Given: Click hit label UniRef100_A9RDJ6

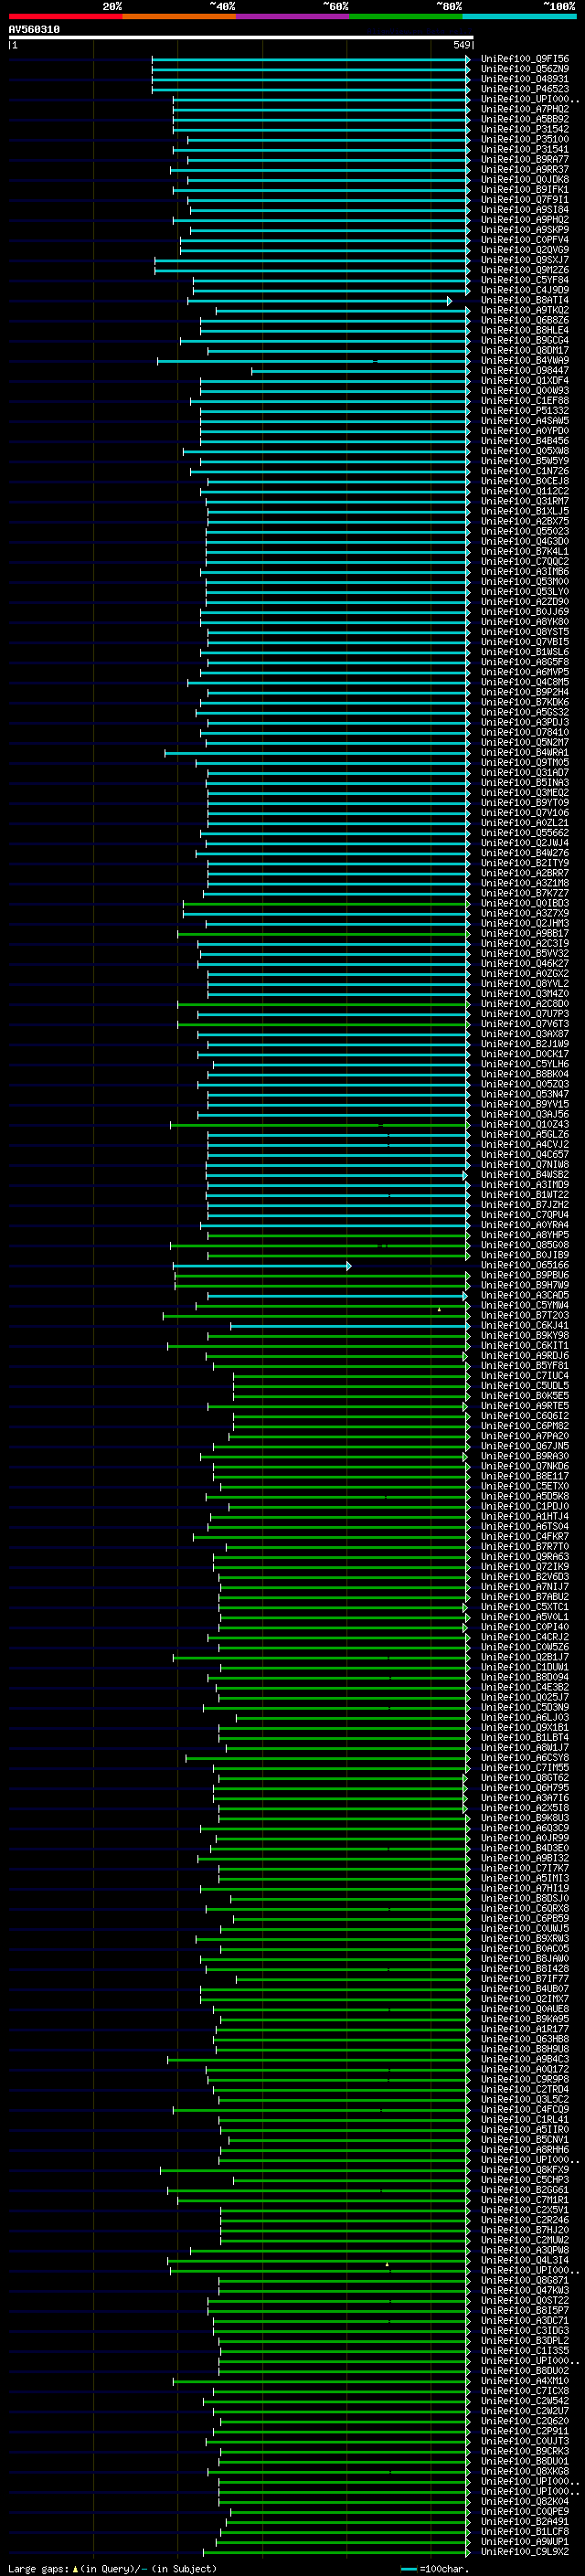Looking at the screenshot, I should pos(524,1357).
